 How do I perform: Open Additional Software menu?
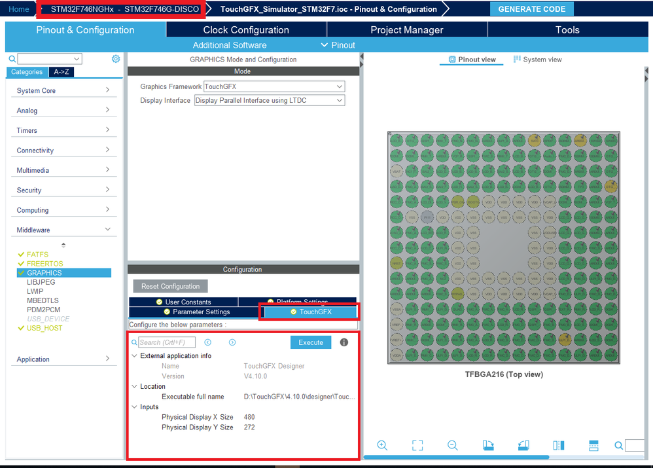230,45
